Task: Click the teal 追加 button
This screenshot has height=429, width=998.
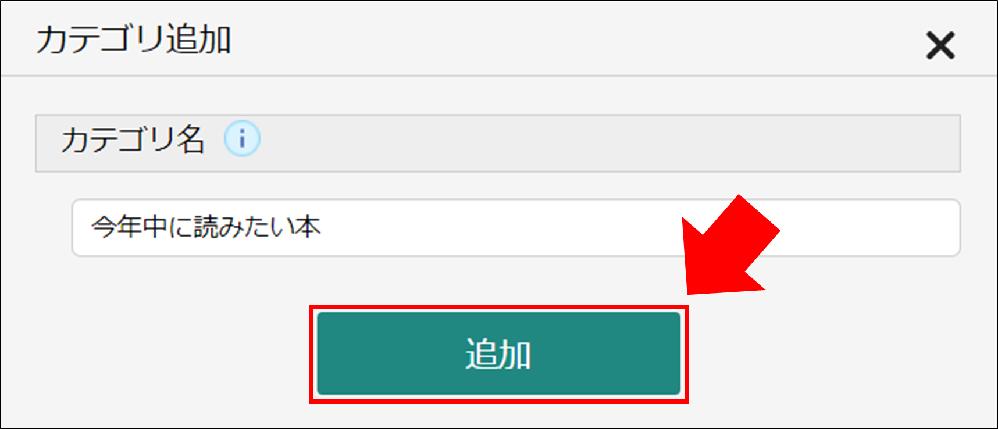Action: click(498, 353)
